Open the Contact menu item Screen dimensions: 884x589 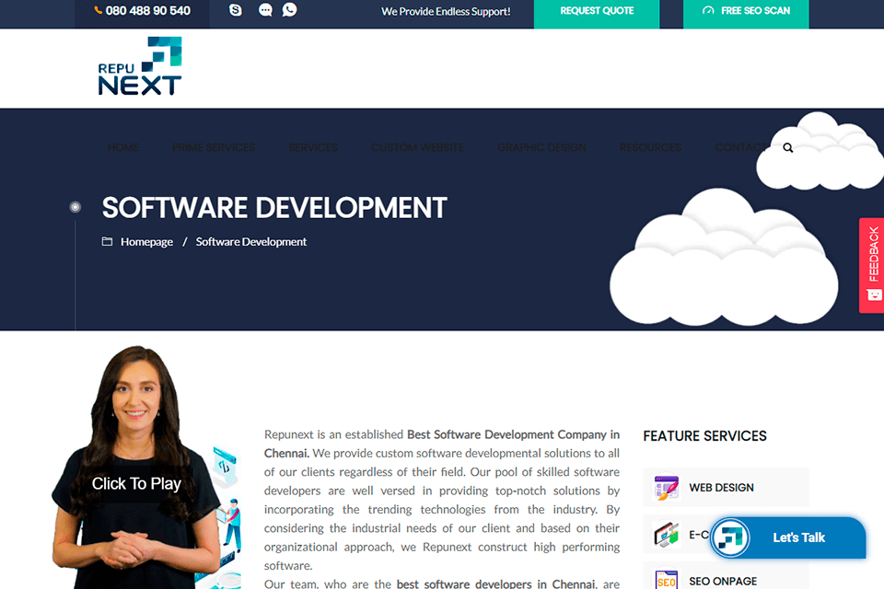(740, 147)
